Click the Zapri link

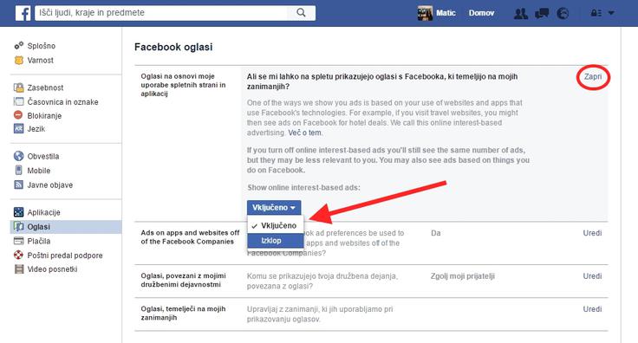pos(593,76)
